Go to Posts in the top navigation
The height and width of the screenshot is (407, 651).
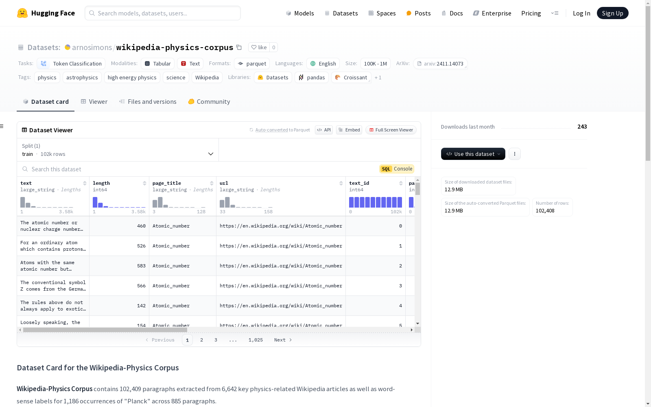pos(418,13)
